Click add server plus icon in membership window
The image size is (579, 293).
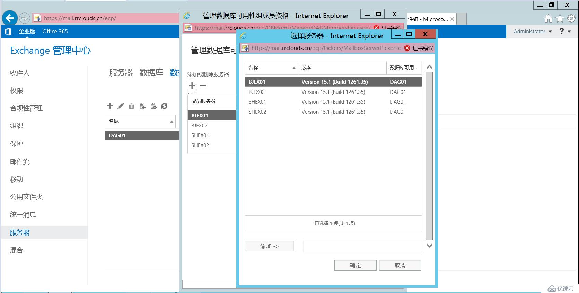pyautogui.click(x=192, y=86)
